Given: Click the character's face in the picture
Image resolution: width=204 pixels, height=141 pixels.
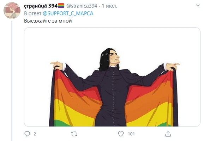Looking at the screenshot, I should pos(114,57).
